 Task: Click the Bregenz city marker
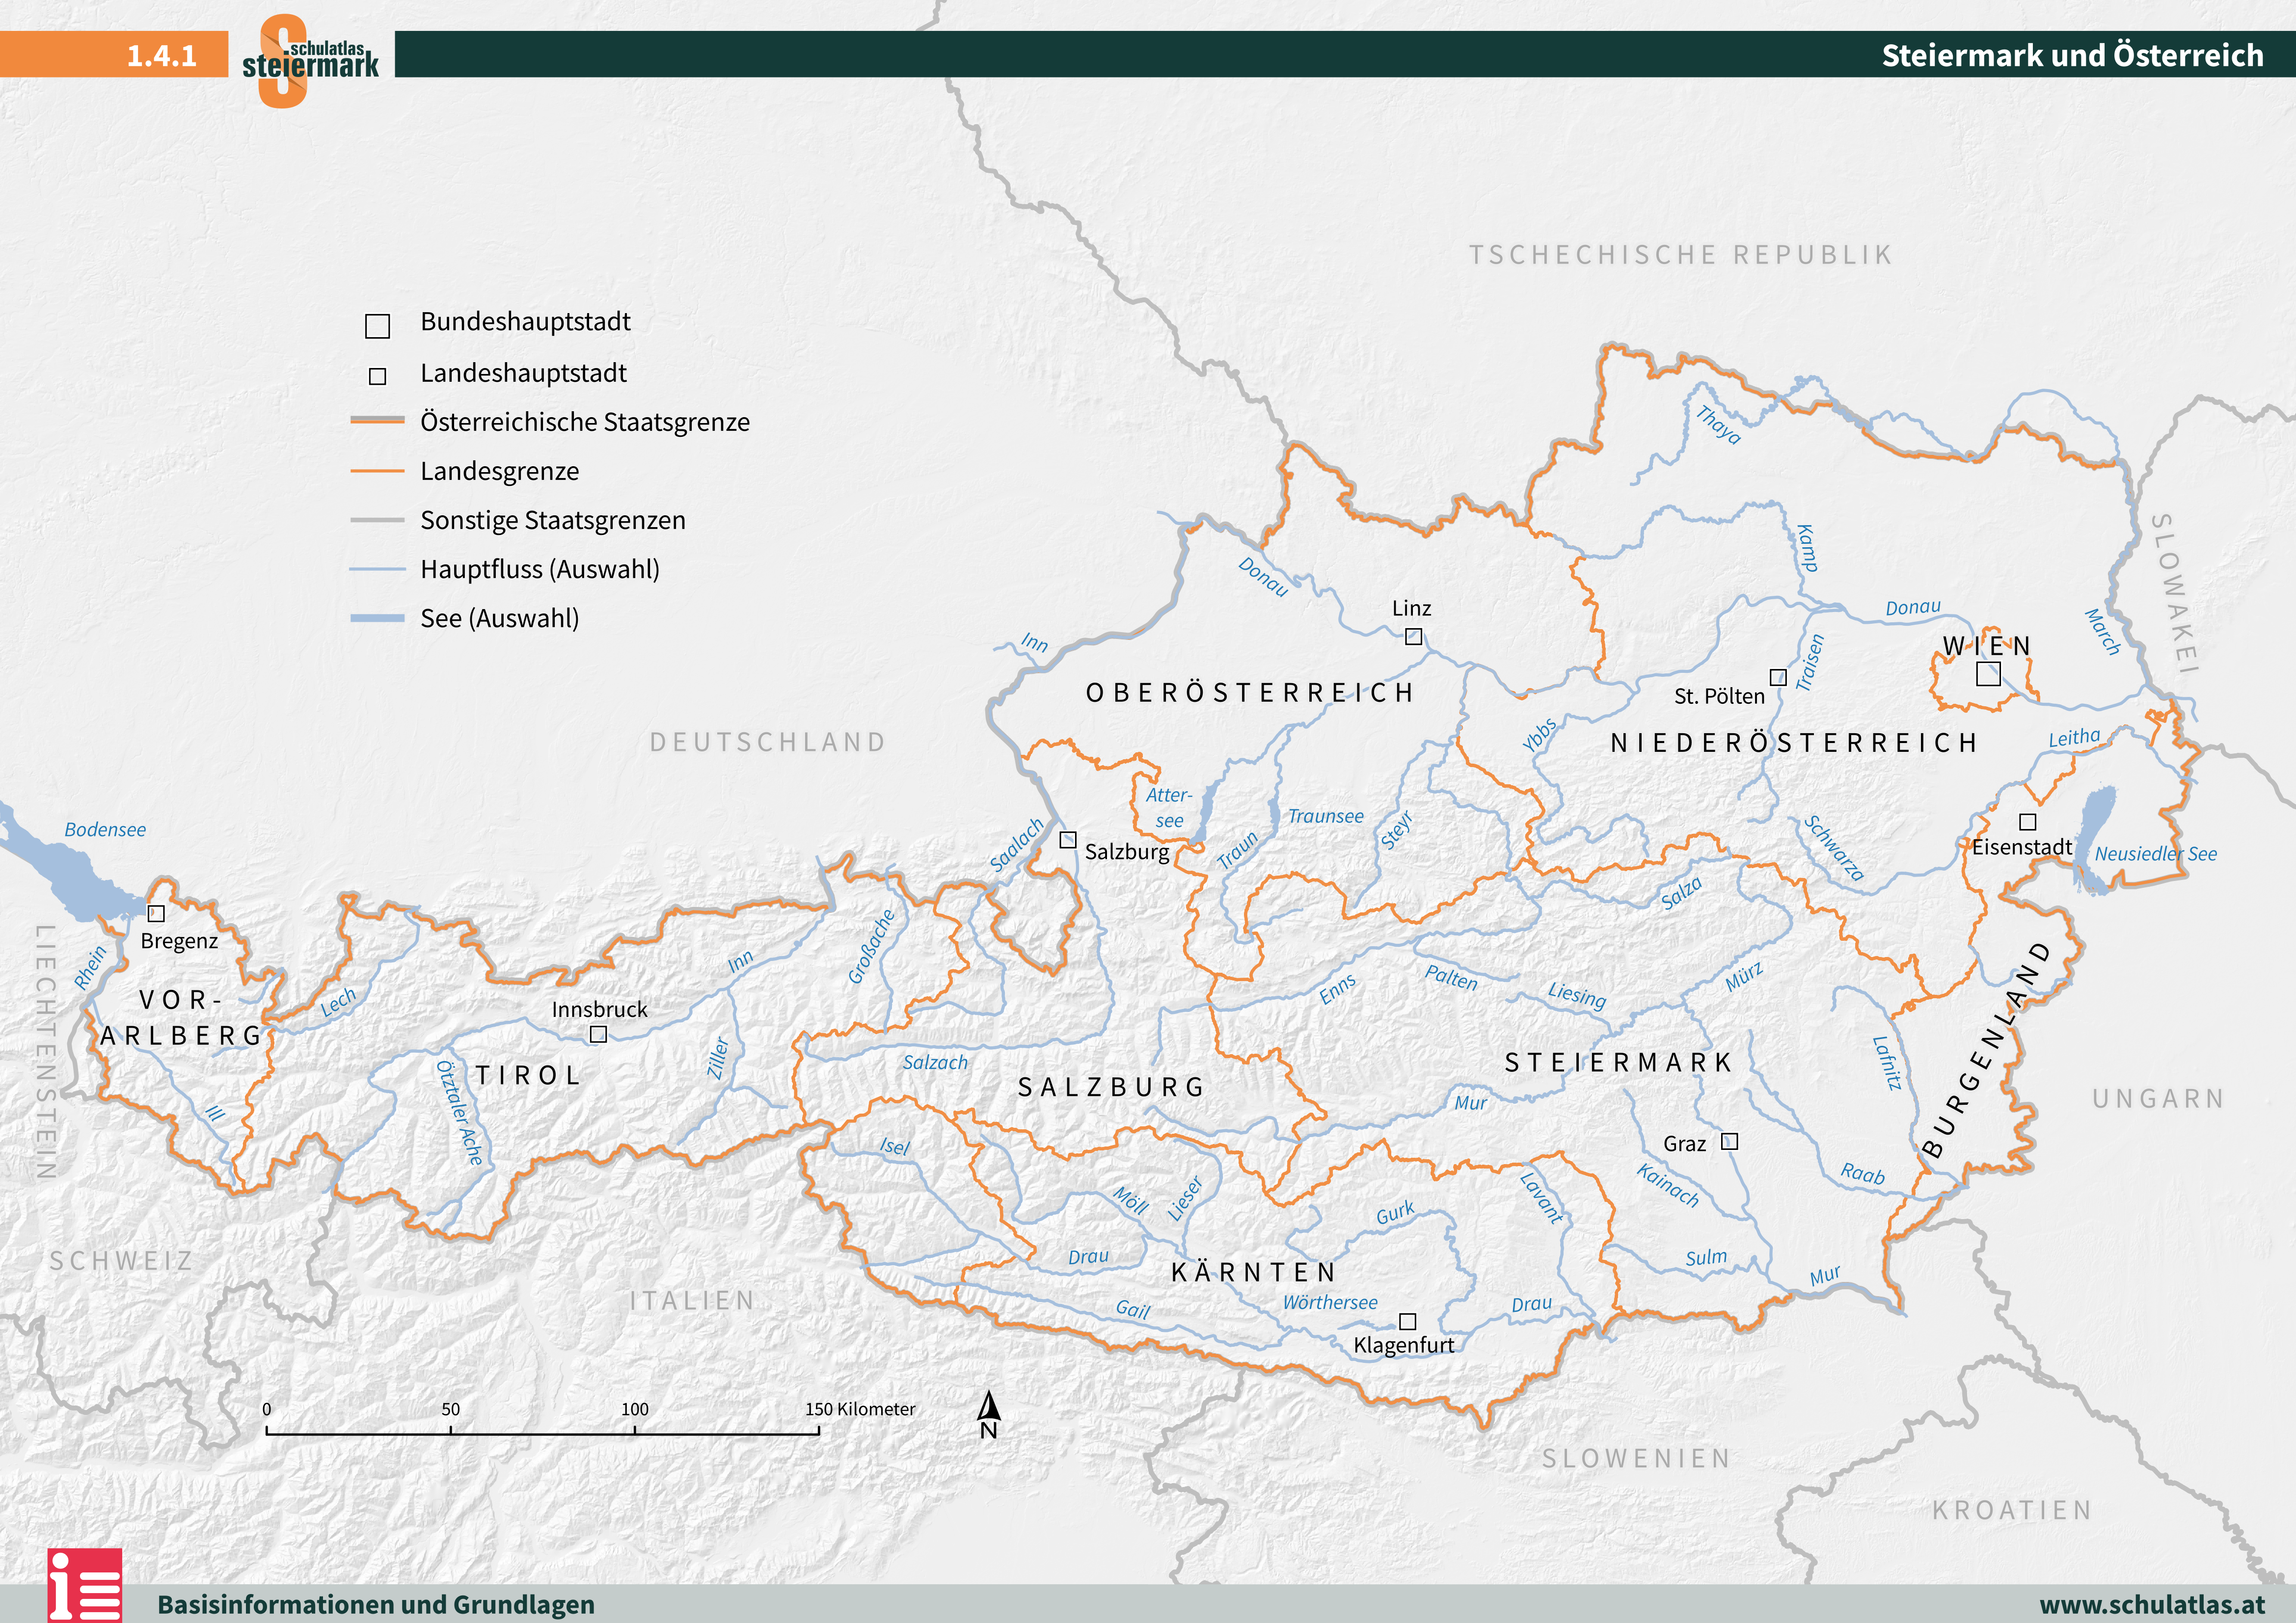coord(156,912)
